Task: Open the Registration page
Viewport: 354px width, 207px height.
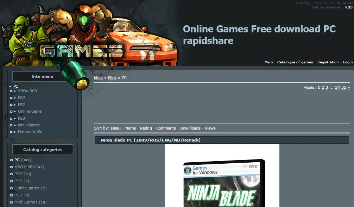Action: [x=328, y=62]
